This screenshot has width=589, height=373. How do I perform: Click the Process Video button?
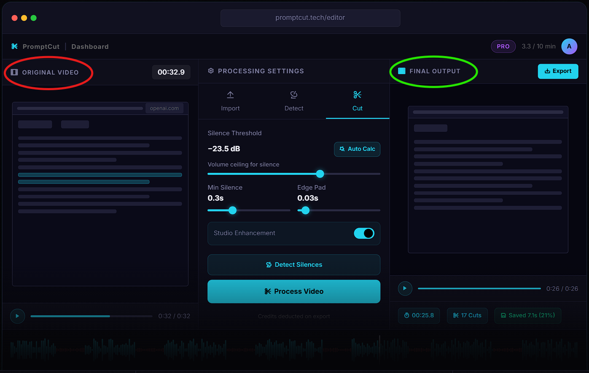coord(294,291)
